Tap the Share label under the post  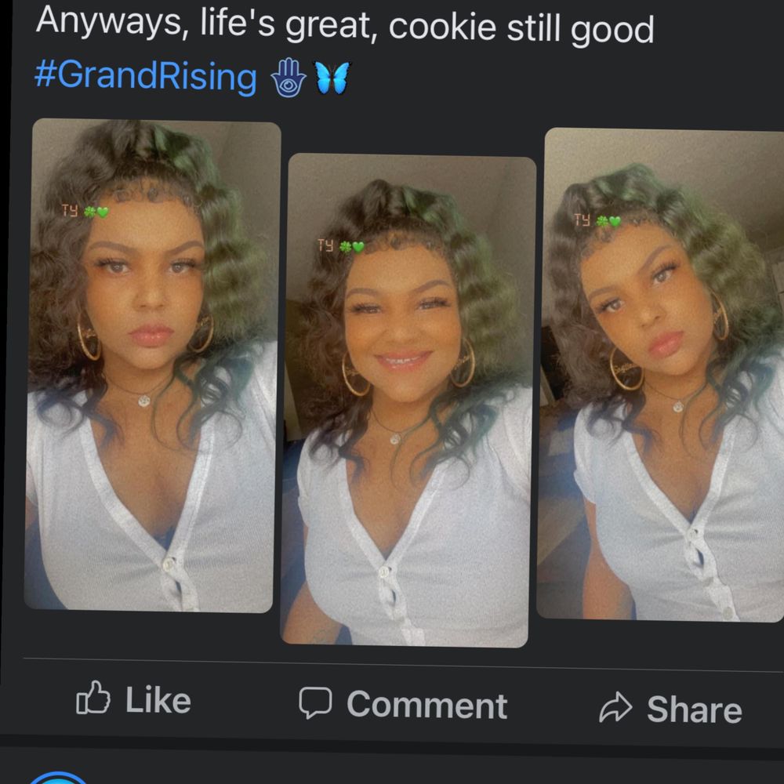(695, 710)
